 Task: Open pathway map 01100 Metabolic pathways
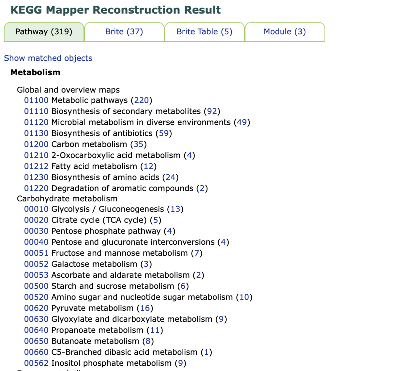36,100
